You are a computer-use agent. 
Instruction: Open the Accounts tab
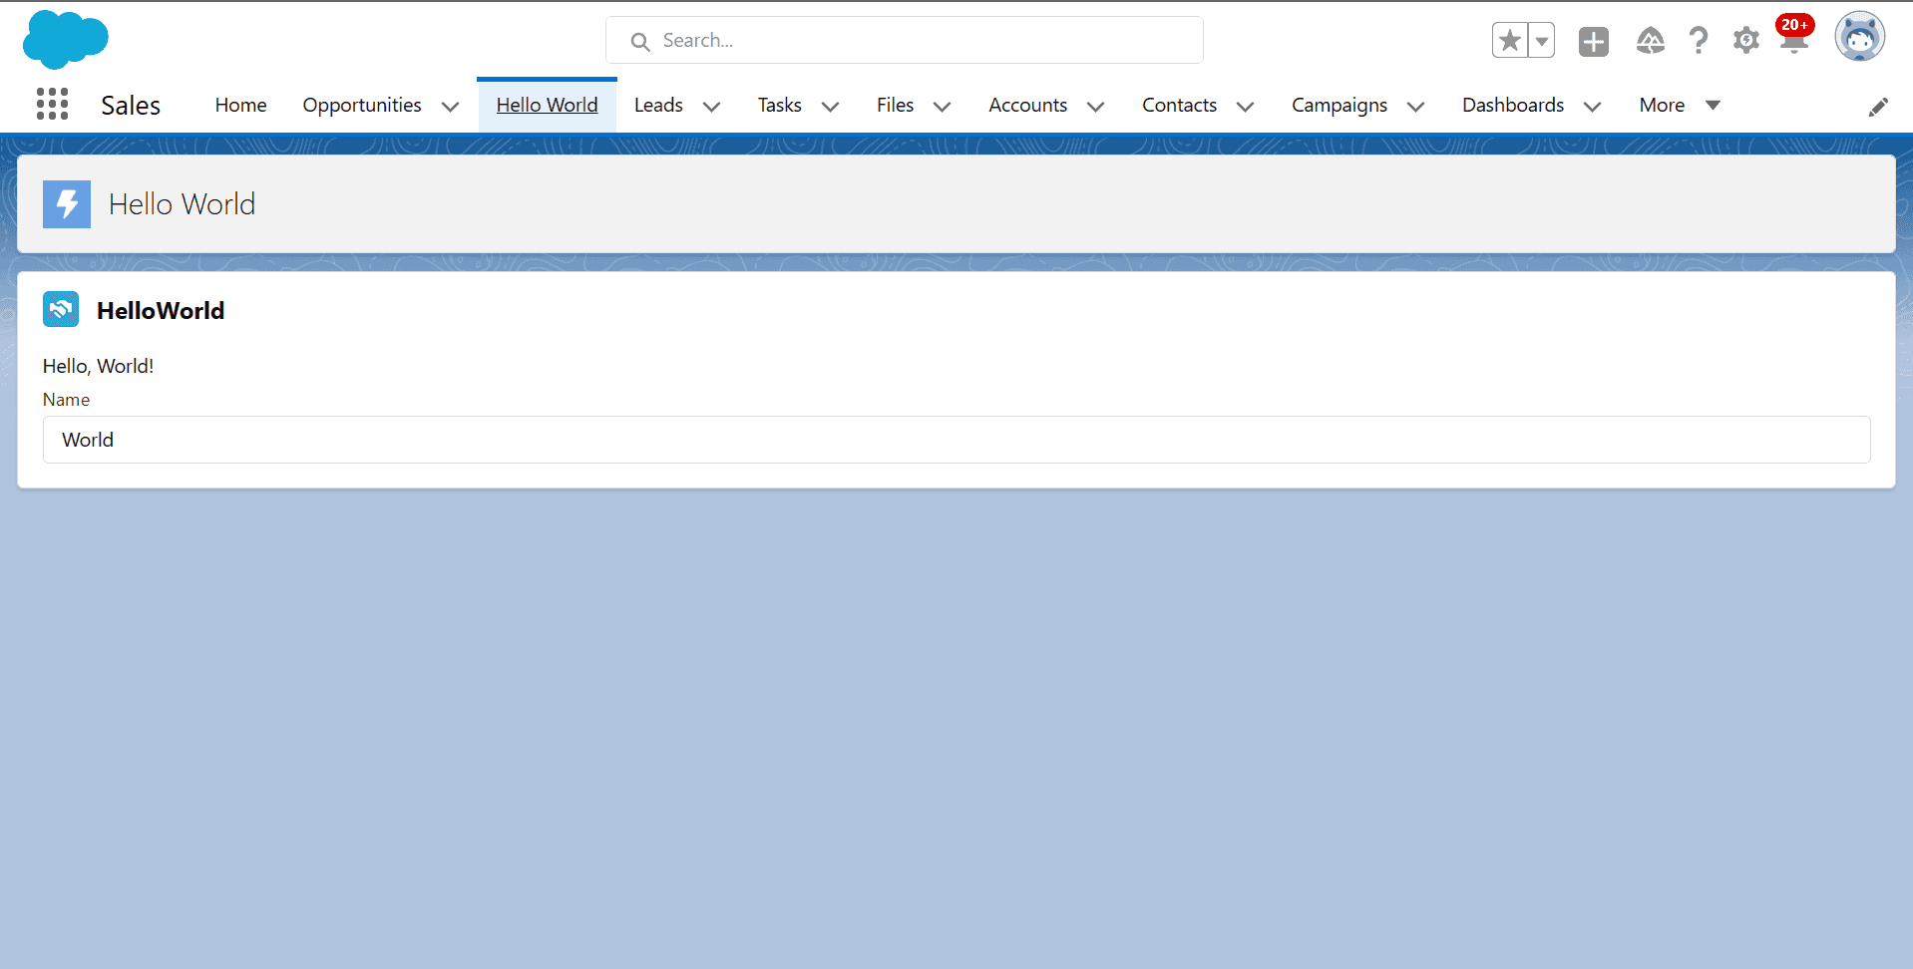(x=1027, y=105)
